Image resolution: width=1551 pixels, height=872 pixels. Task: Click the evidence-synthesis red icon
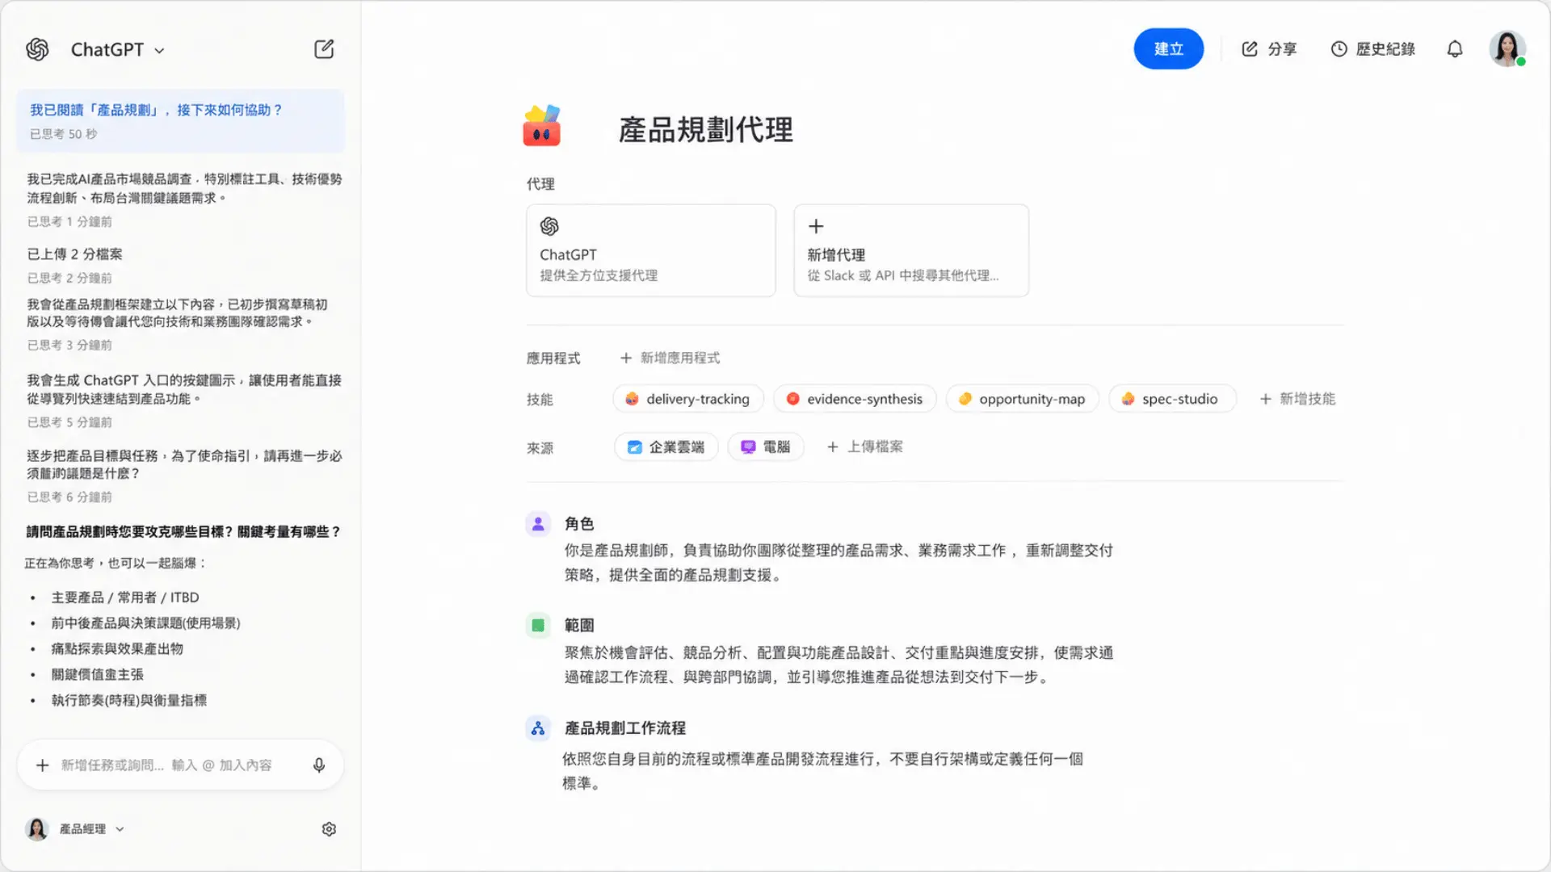click(x=792, y=399)
